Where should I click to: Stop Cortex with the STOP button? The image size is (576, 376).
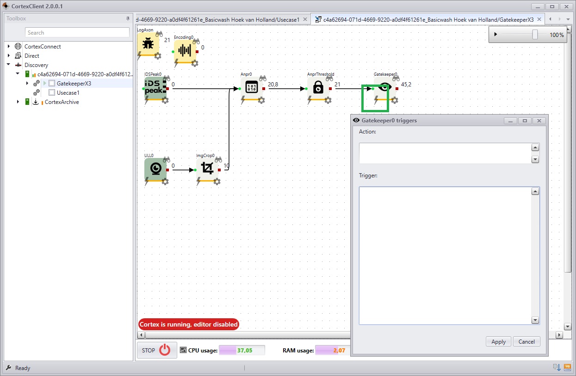(157, 350)
